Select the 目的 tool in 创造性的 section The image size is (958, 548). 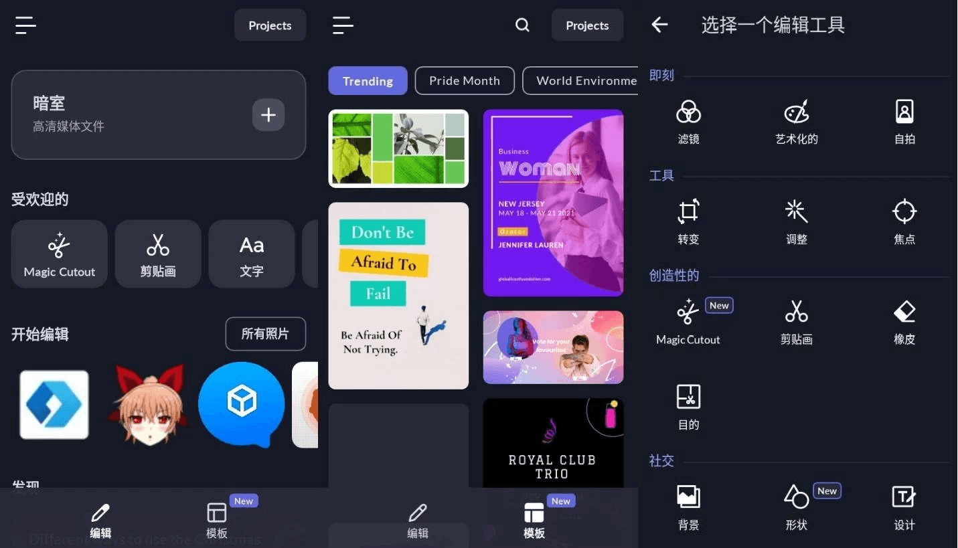pos(688,407)
